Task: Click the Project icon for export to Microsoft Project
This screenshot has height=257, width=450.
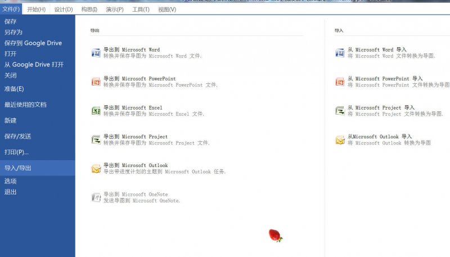Action: (96, 139)
